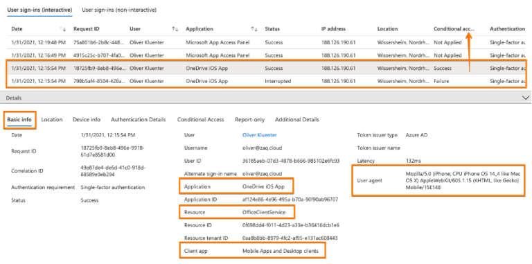Click Token issuer type value Azure AD

coord(416,135)
